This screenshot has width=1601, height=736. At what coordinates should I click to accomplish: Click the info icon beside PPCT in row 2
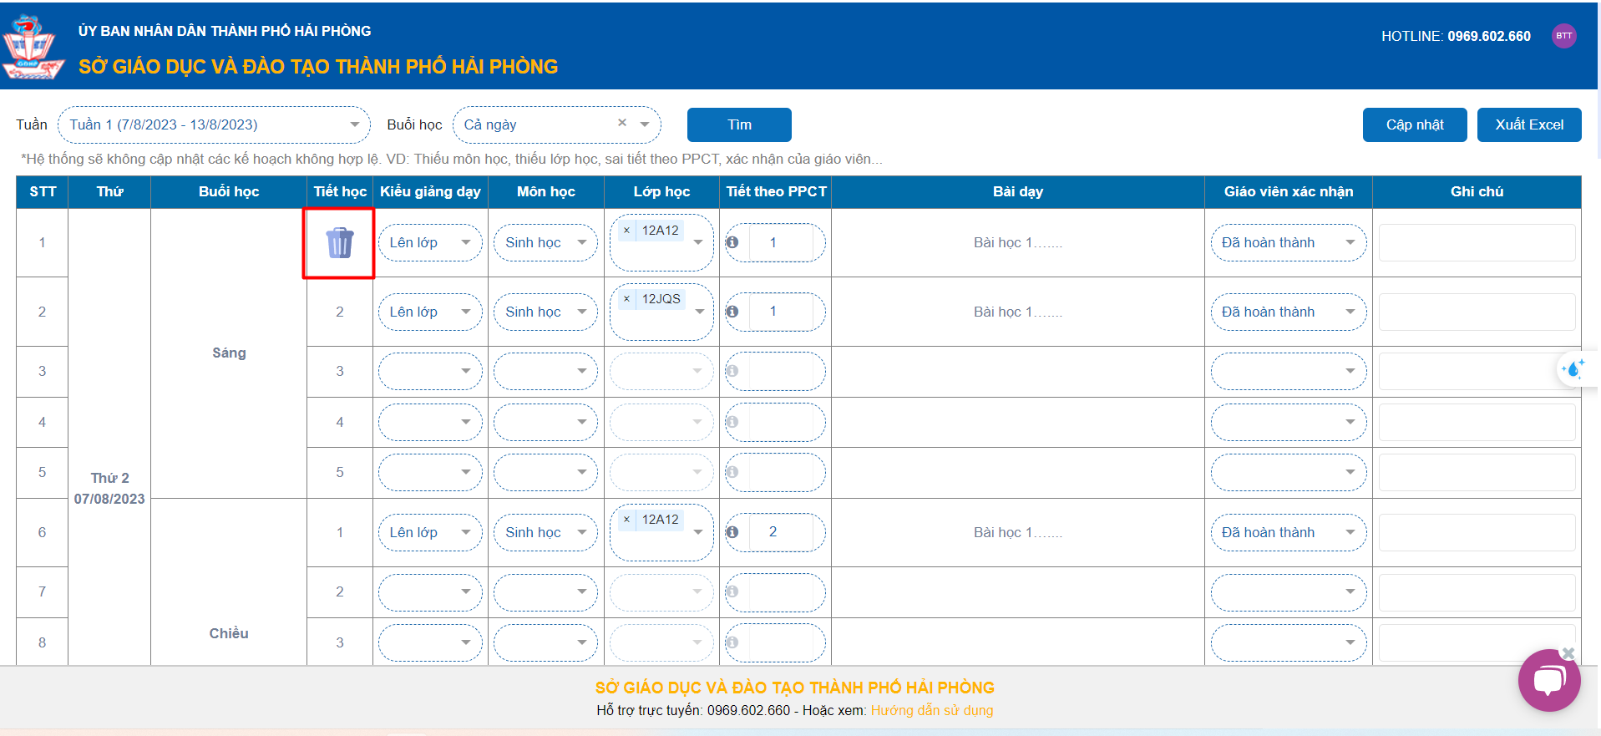tap(732, 312)
